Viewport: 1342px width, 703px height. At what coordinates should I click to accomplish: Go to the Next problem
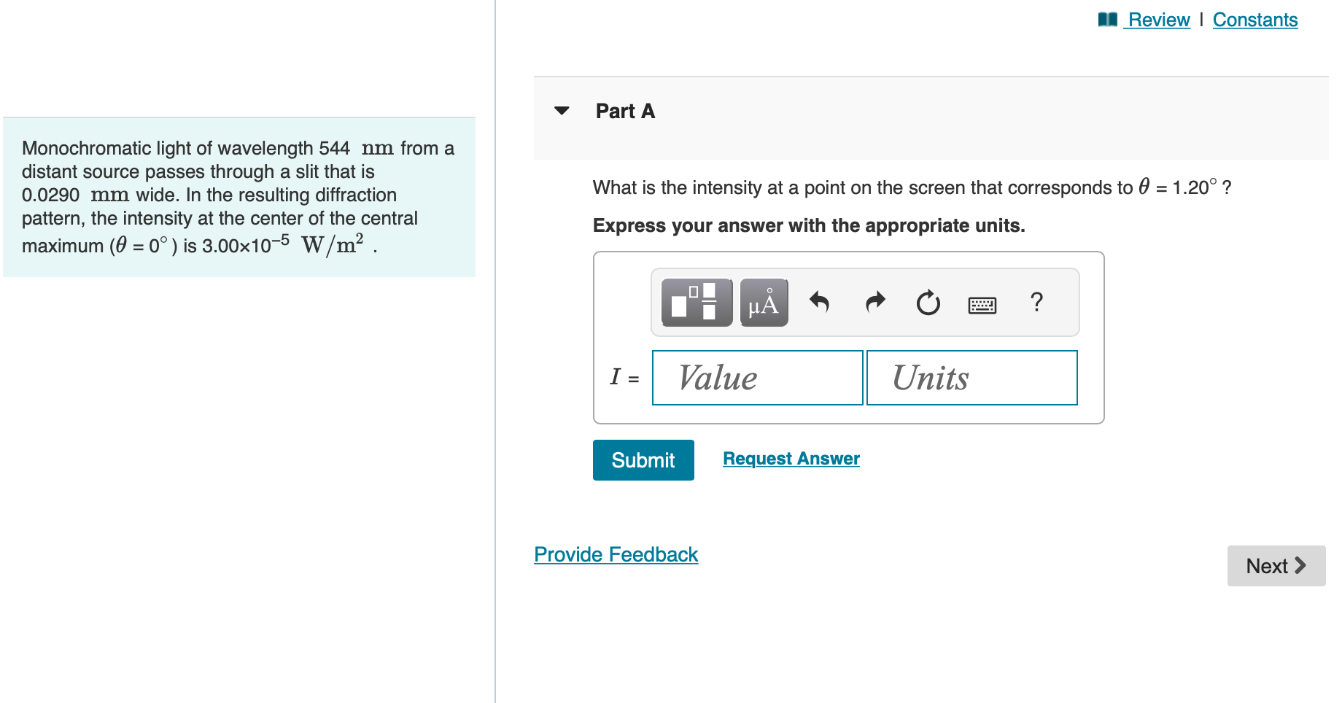tap(1276, 565)
